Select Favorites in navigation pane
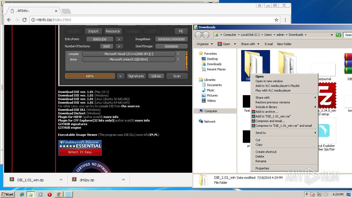This screenshot has width=352, height=198. click(x=210, y=54)
